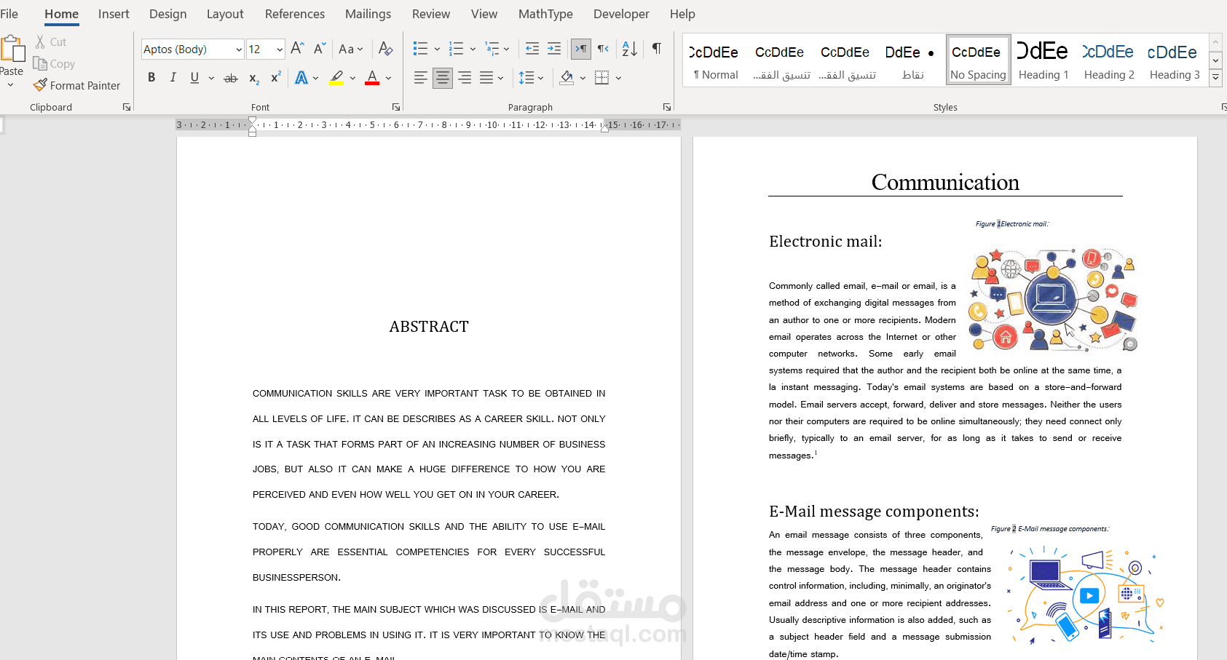Switch to the Developer tab
This screenshot has width=1227, height=660.
[x=622, y=14]
